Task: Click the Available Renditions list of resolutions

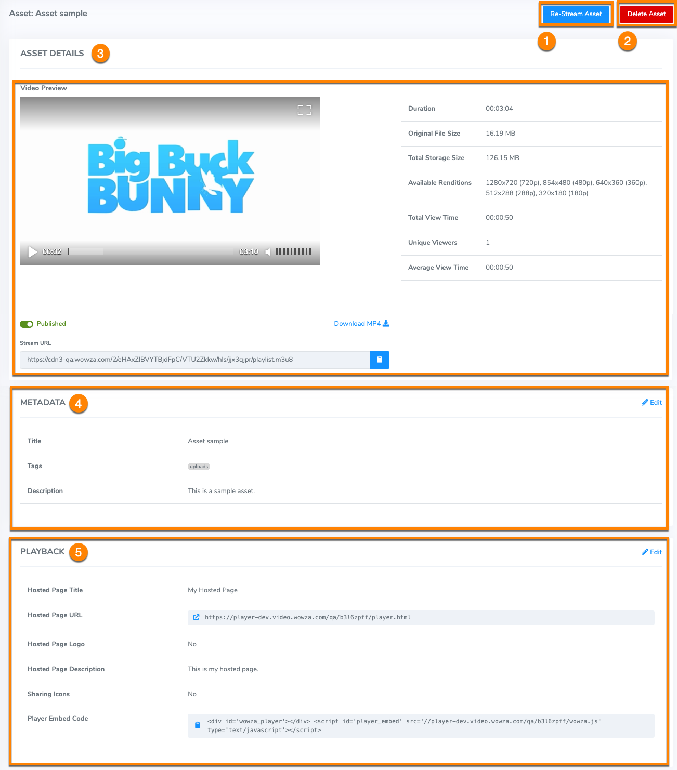Action: pyautogui.click(x=566, y=188)
